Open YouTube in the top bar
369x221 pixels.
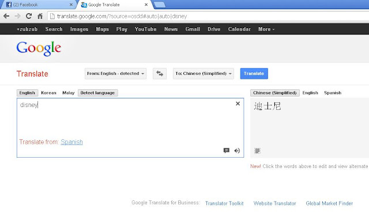click(146, 29)
